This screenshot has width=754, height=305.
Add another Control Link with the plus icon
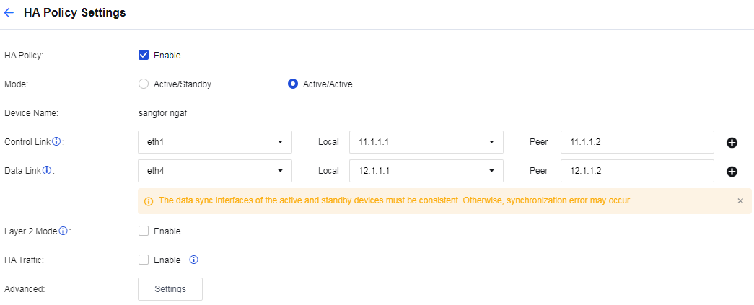coord(732,143)
